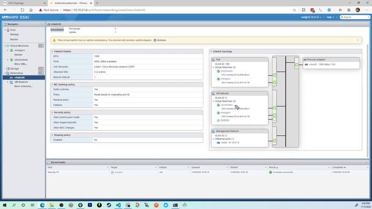Click the vmk0 VMkernel port icon
Screen dimensions: 372x209
click(219, 143)
